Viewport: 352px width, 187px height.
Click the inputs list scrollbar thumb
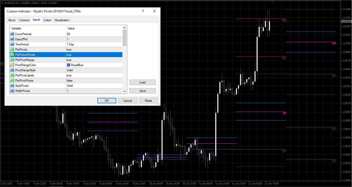[125, 38]
